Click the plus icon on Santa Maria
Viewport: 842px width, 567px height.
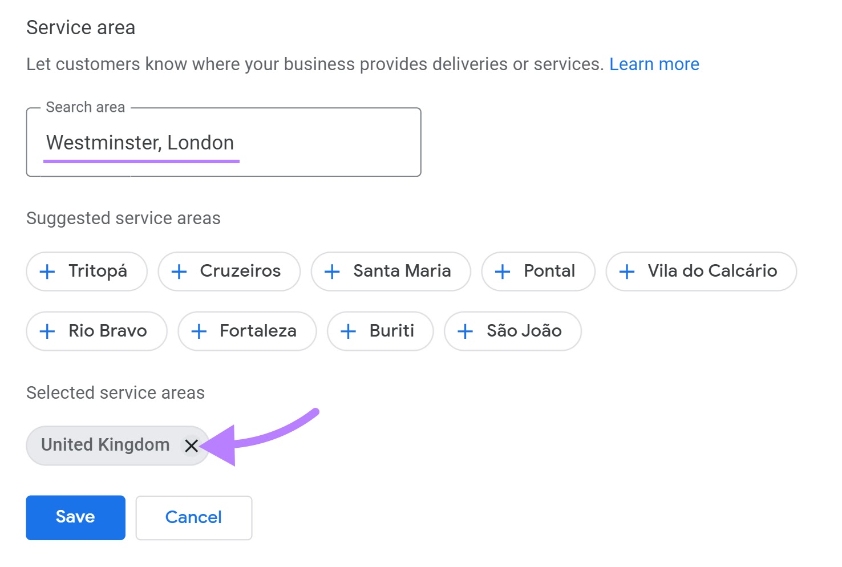click(332, 272)
